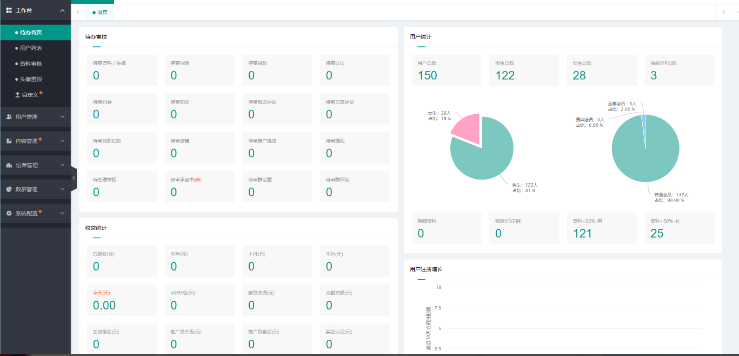Collapse the 工作台 menu chevron
Viewport: 739px width, 356px height.
pos(62,10)
